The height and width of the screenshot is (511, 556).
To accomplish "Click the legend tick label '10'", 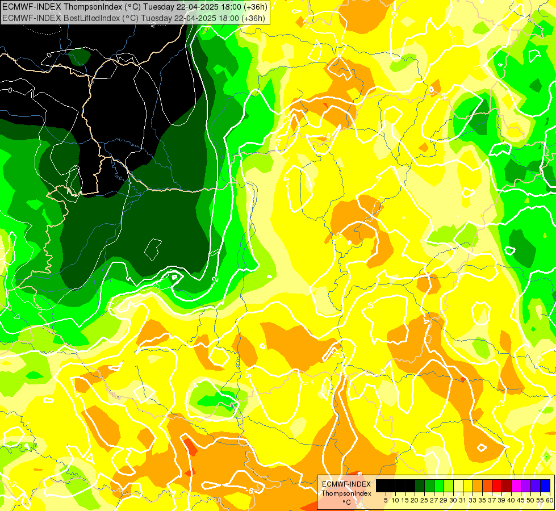I will point(395,500).
